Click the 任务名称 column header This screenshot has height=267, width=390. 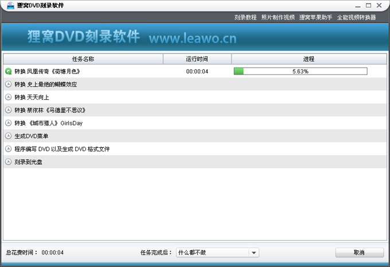83,59
